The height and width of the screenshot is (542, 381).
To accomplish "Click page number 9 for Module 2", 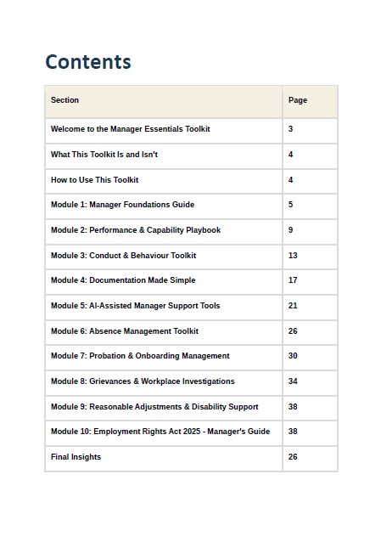I will (x=290, y=230).
